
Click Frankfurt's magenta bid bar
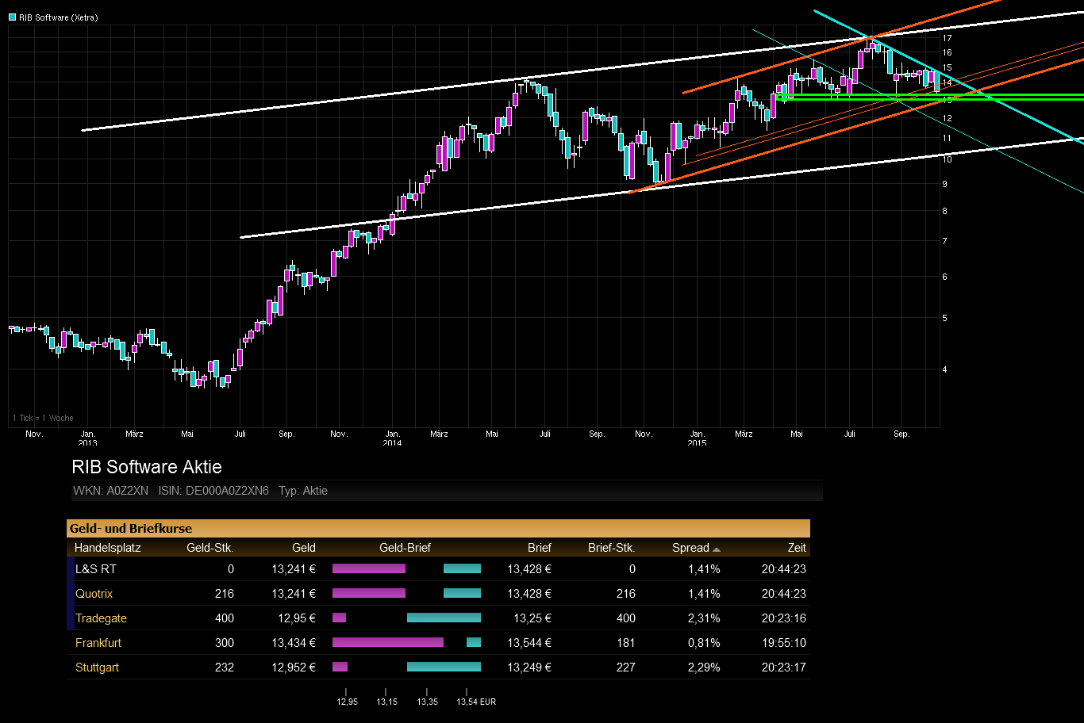tap(387, 643)
